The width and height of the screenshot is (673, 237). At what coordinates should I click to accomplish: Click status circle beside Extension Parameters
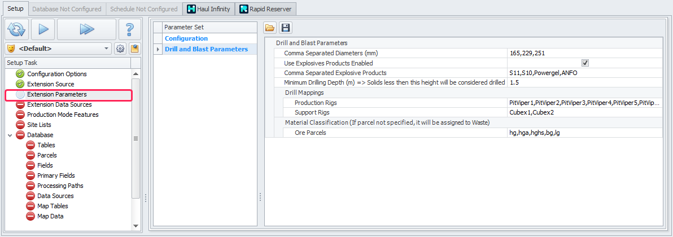[20, 94]
